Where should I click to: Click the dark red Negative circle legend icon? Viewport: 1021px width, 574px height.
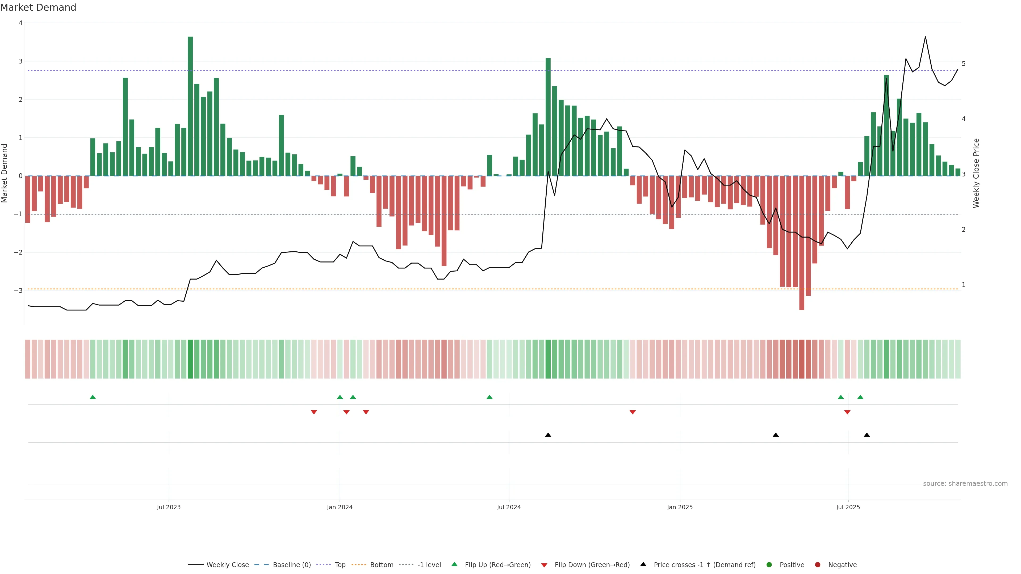pos(818,564)
